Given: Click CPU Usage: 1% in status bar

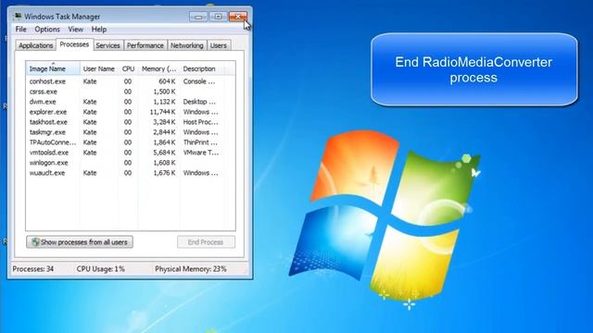Looking at the screenshot, I should (x=101, y=269).
